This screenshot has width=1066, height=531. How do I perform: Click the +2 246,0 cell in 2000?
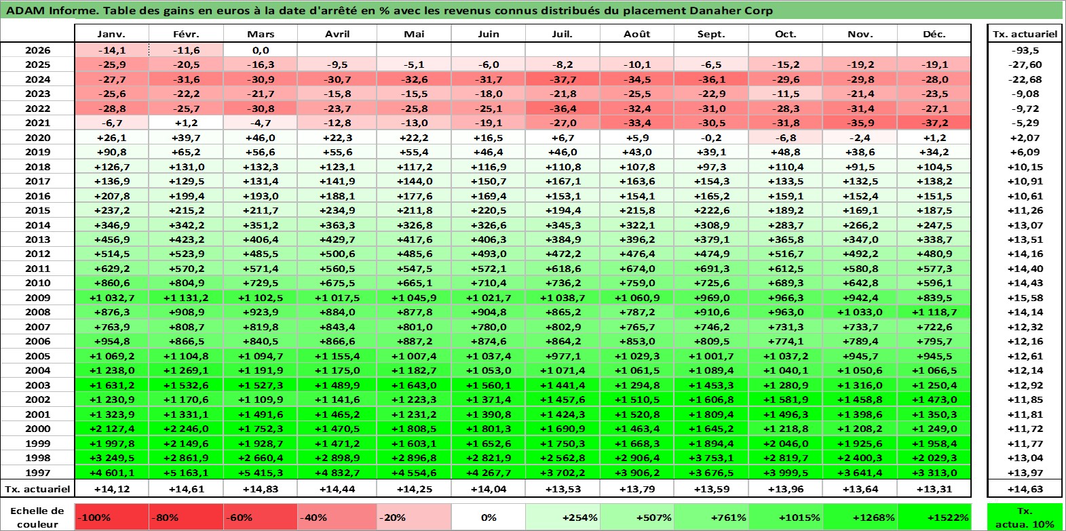186,429
